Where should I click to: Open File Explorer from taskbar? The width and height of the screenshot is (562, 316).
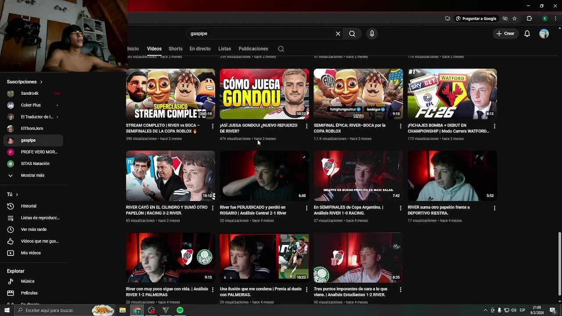point(122,310)
